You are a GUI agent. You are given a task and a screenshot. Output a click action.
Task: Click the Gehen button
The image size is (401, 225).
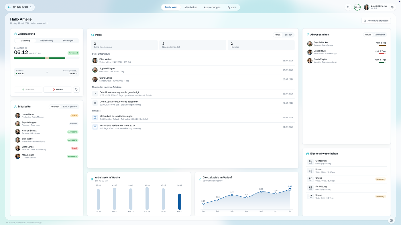58,89
